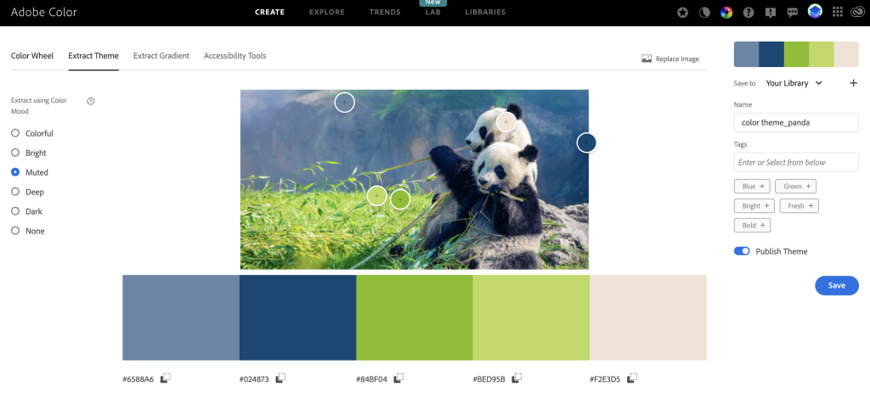Select the Colorful mood radio button
The width and height of the screenshot is (870, 414).
click(15, 133)
